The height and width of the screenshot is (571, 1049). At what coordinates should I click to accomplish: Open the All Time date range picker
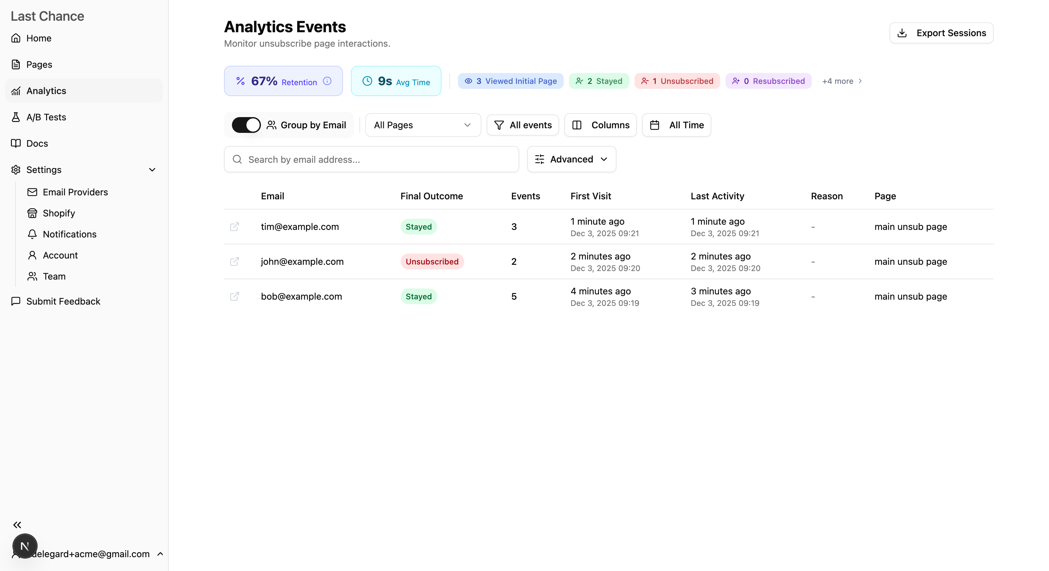pyautogui.click(x=676, y=125)
